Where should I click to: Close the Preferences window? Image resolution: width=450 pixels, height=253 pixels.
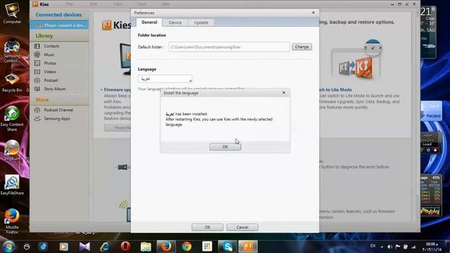click(x=314, y=13)
